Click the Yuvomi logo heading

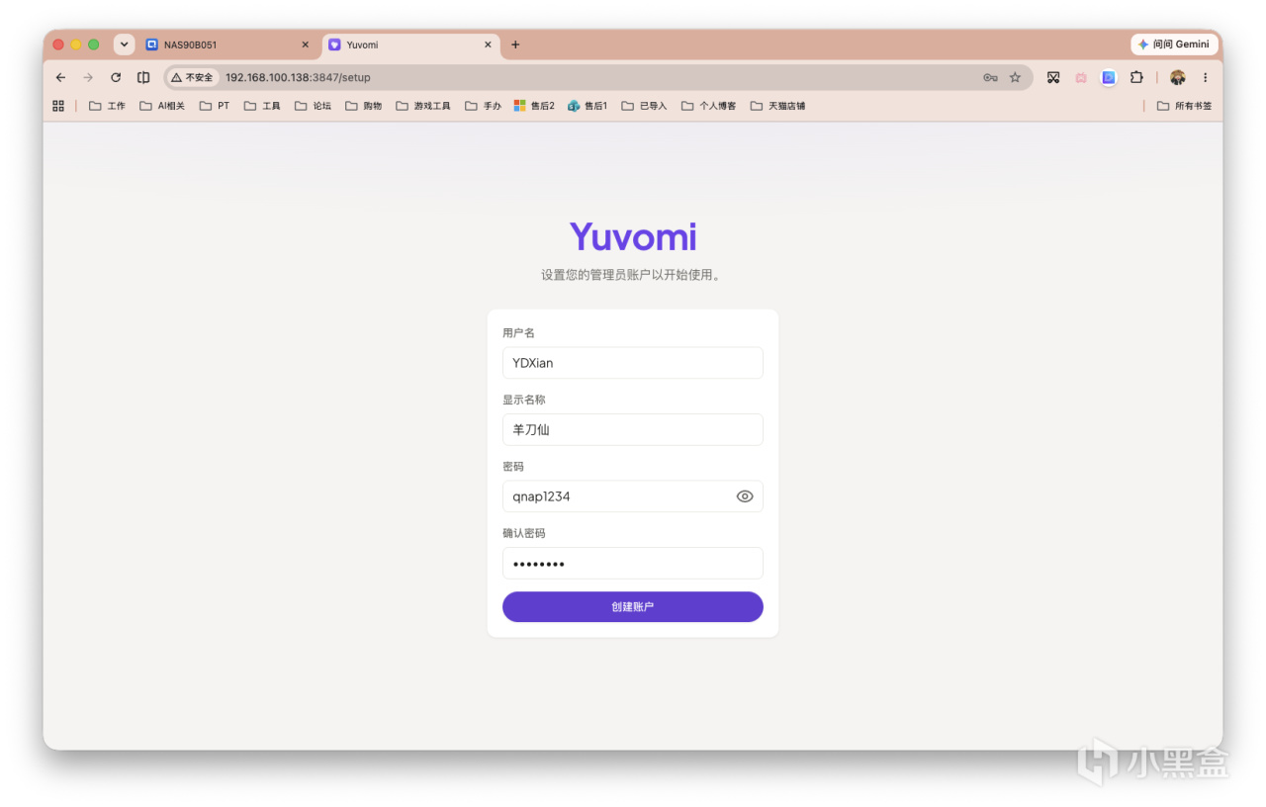(x=633, y=237)
